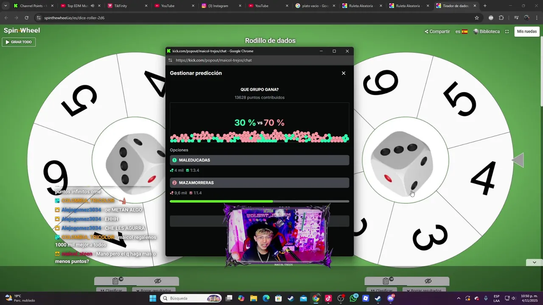543x305 pixels.
Task: Close the Gestionar predicción dialog
Action: pos(344,73)
